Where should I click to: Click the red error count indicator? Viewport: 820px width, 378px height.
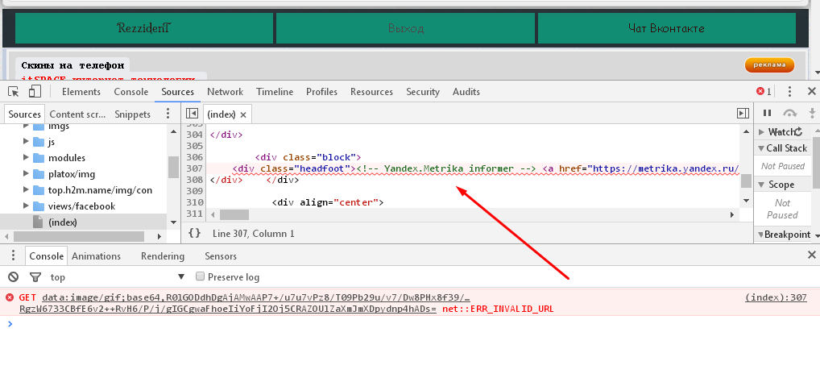pos(764,92)
